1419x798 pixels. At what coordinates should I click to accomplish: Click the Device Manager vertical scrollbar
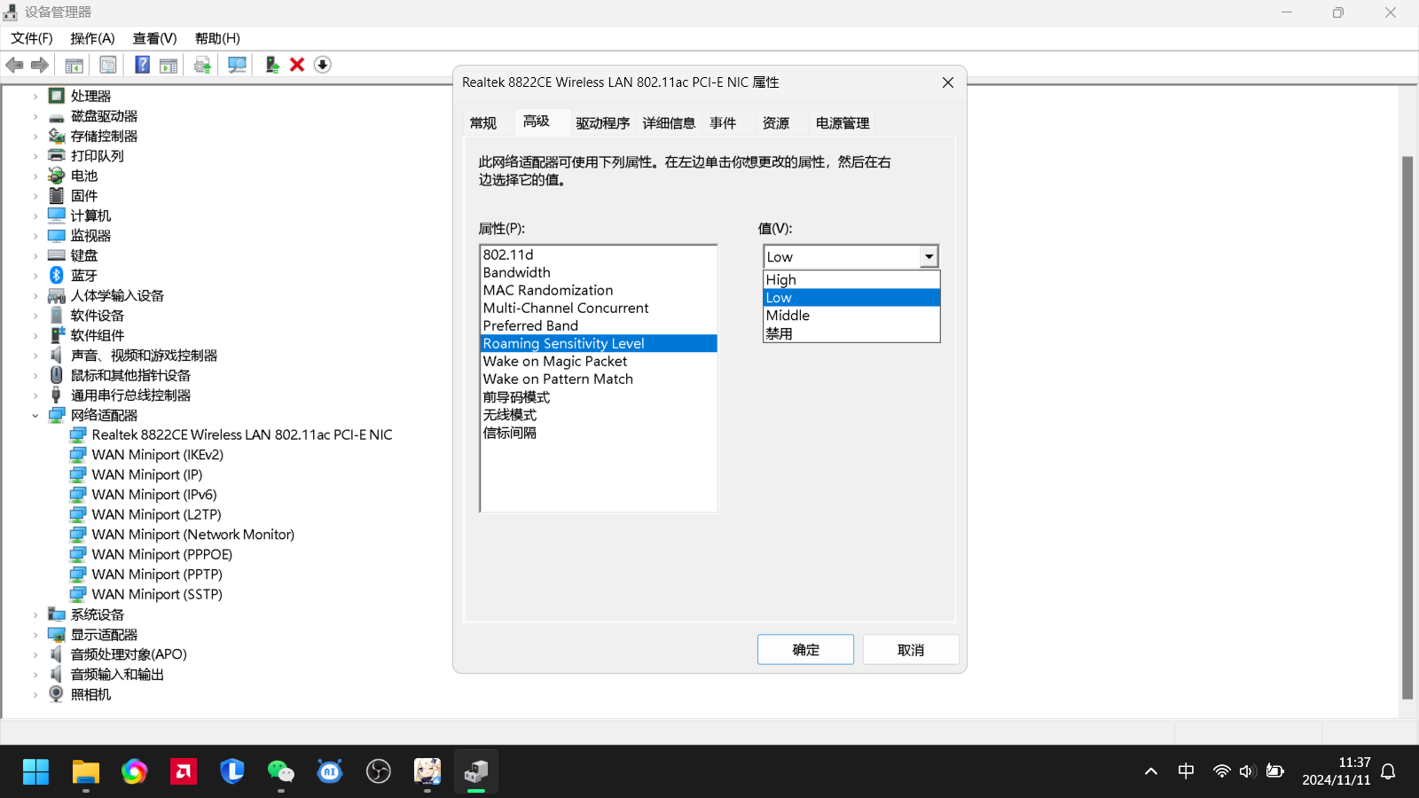point(1407,427)
